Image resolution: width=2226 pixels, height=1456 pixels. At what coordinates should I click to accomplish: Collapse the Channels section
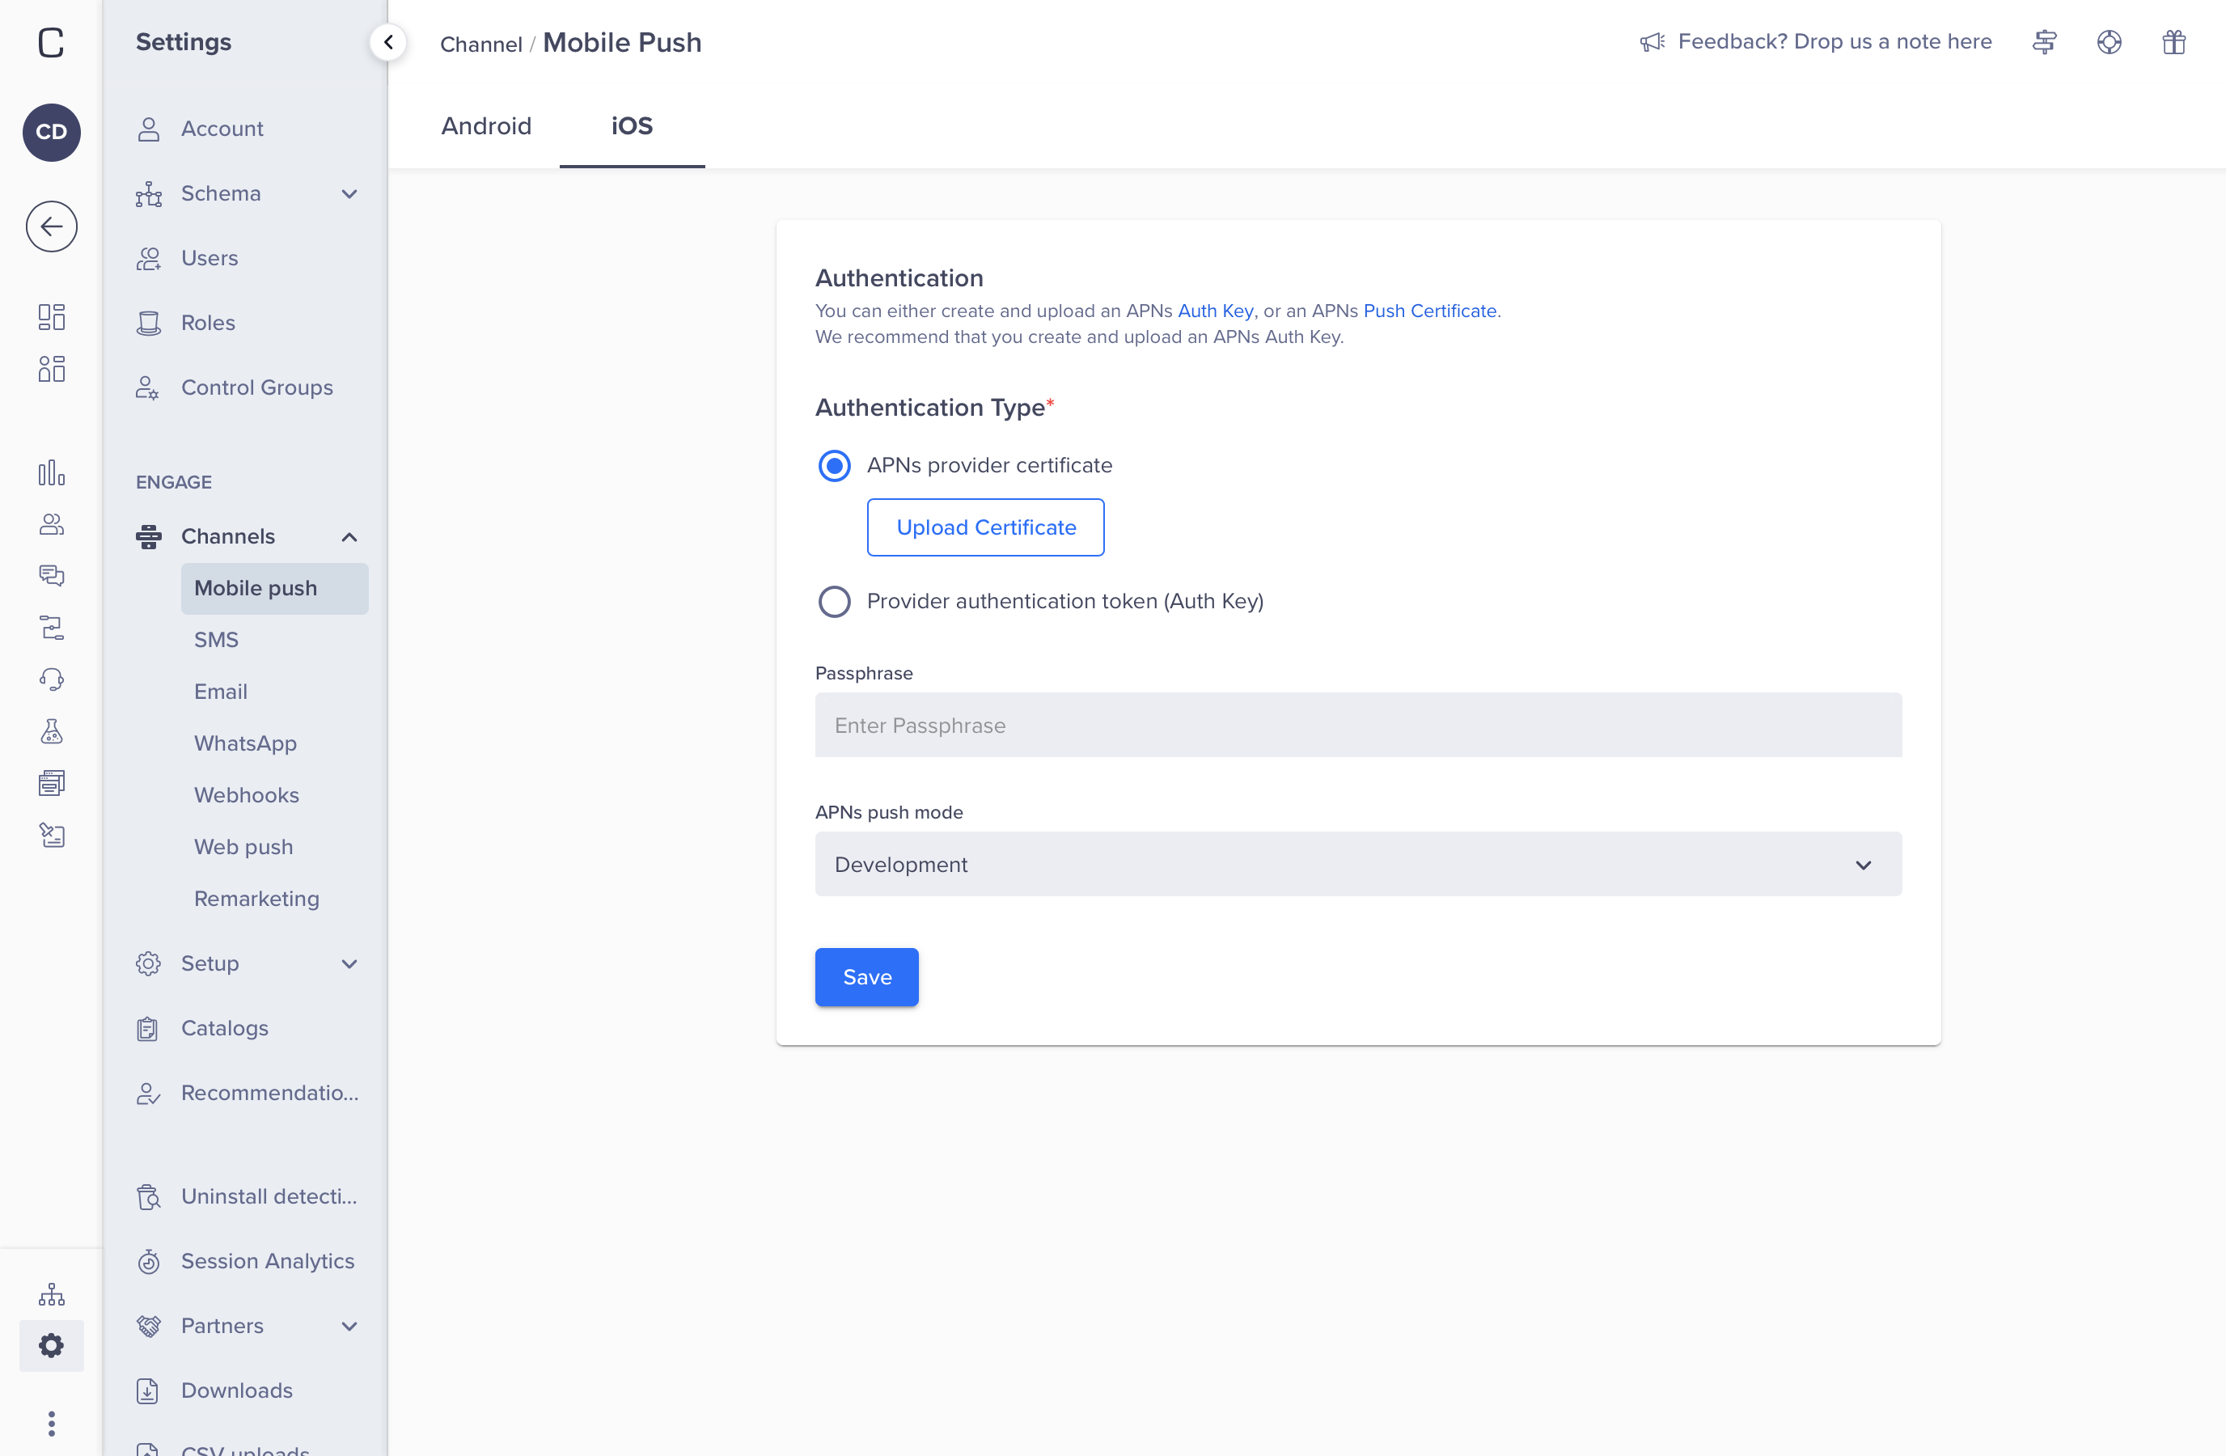(349, 537)
